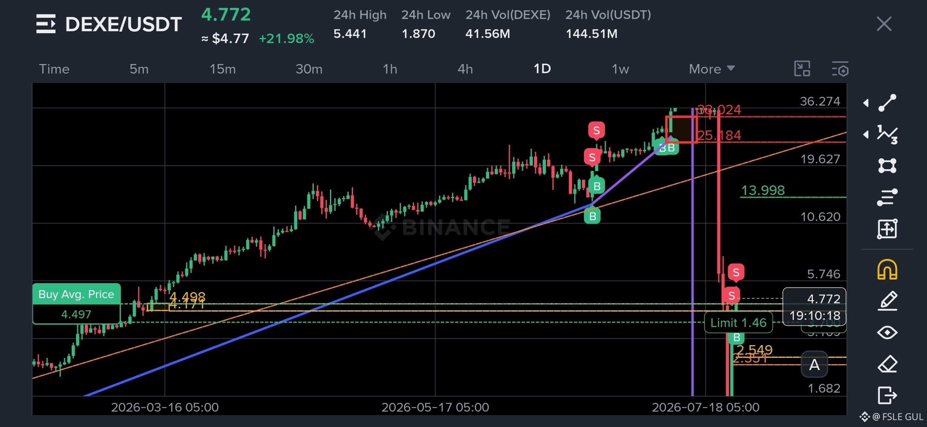The width and height of the screenshot is (927, 427).
Task: Erase drawings with the eraser tool
Action: (887, 364)
